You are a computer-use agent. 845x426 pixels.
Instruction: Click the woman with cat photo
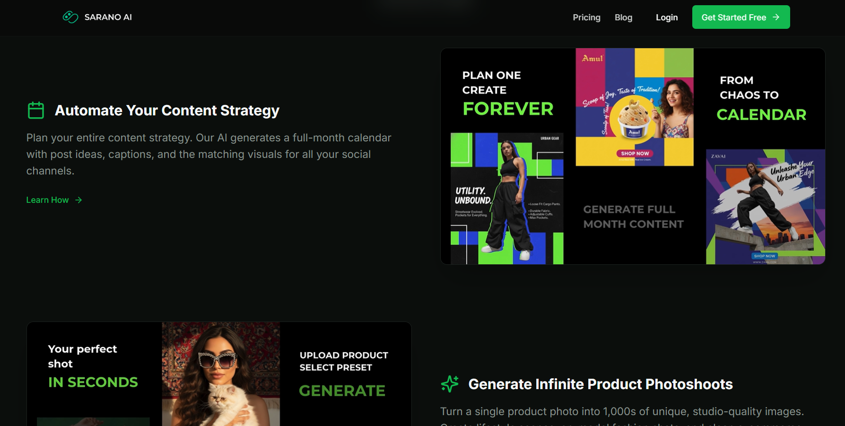coord(220,374)
